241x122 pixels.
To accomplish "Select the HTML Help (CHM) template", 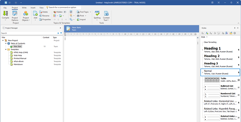I will (21, 52).
